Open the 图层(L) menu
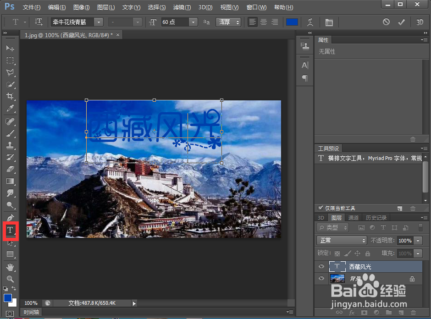Image resolution: width=431 pixels, height=319 pixels. pyautogui.click(x=106, y=7)
